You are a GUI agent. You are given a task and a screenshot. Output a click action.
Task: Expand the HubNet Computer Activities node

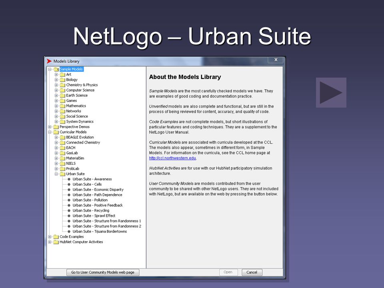[x=50, y=242]
